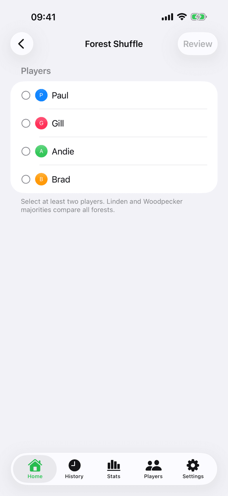Tap the Forest Shuffle title
This screenshot has width=228, height=496.
(114, 44)
